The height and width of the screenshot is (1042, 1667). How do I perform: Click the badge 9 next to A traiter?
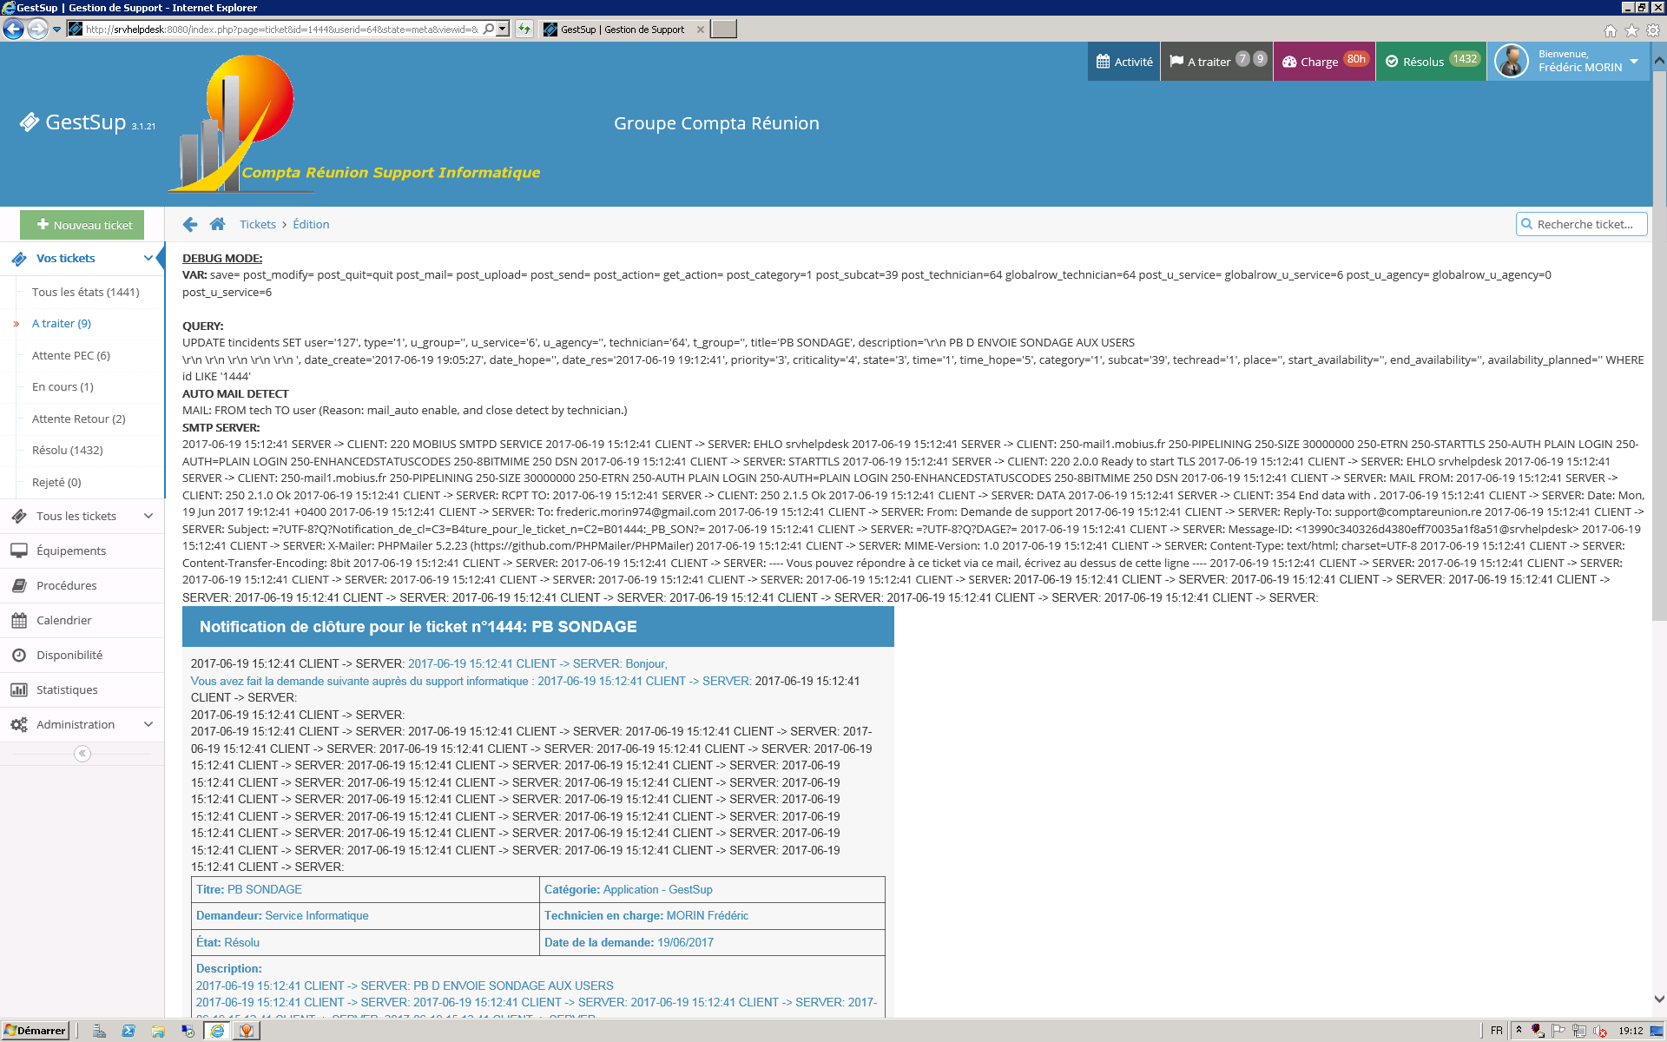[1260, 59]
